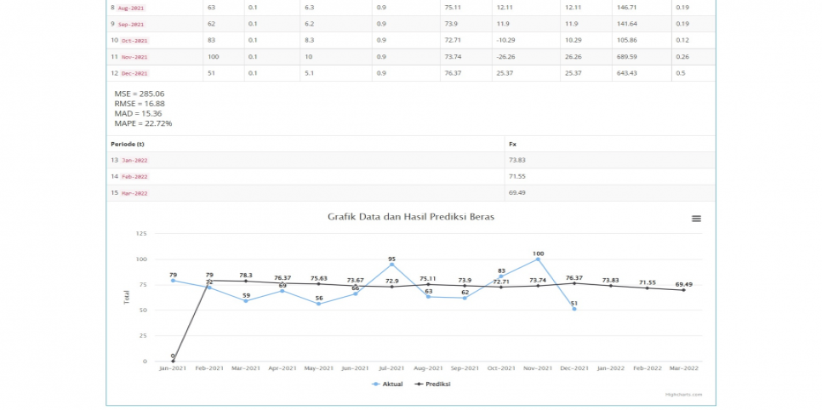Select the Feb-2022 forecast period tag
This screenshot has height=410, width=822.
click(x=134, y=177)
